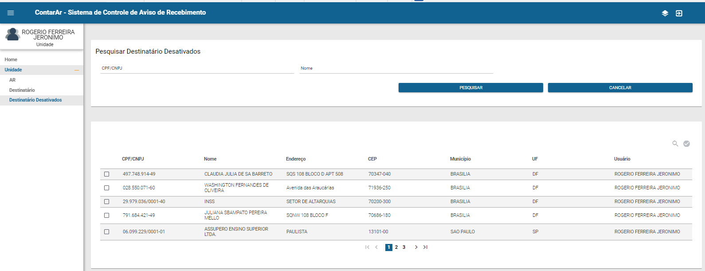Viewport: 705px width, 271px height.
Task: Click the ContarAr application title
Action: (x=120, y=12)
